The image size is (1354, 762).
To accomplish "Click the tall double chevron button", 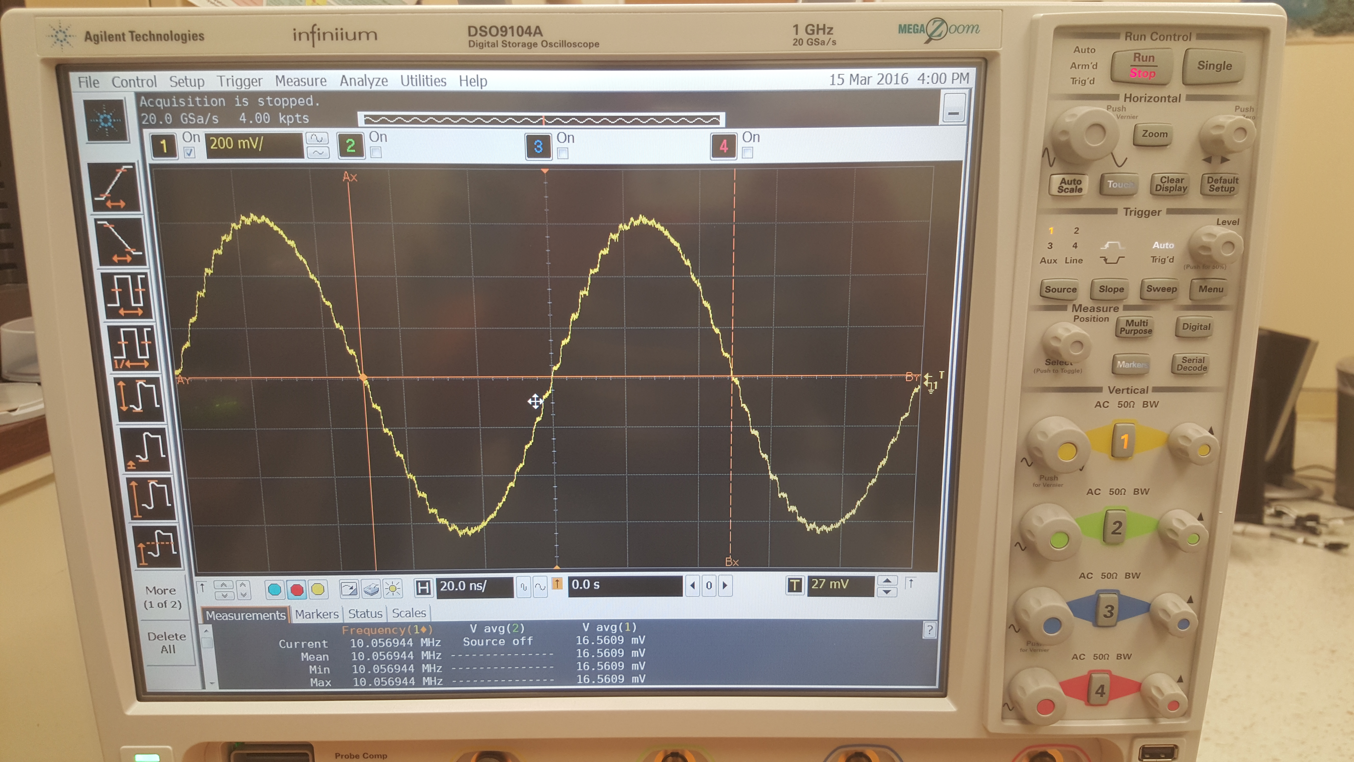I will [243, 590].
